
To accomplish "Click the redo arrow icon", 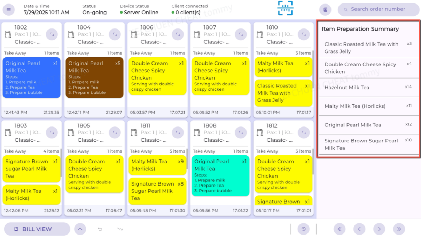I will coord(120,229).
